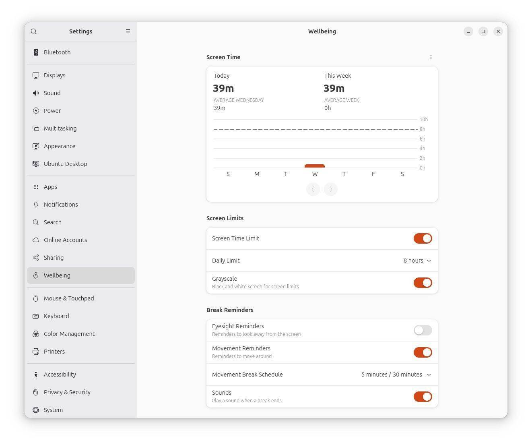The width and height of the screenshot is (532, 445).
Task: Click the This Week 39m value
Action: 334,88
